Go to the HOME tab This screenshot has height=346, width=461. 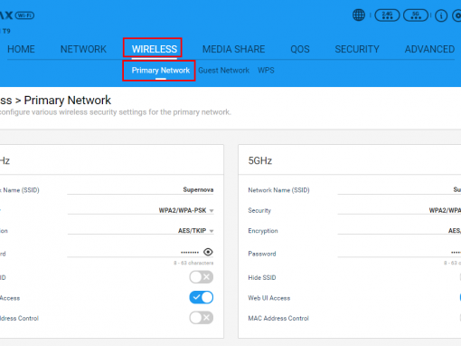pyautogui.click(x=21, y=49)
